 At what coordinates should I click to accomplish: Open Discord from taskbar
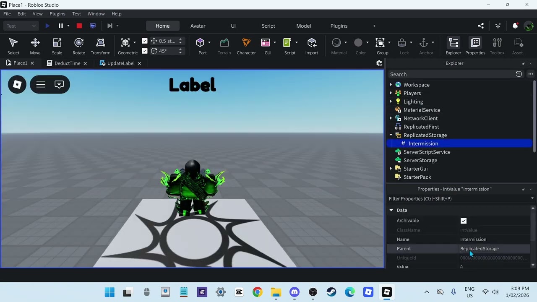[x=295, y=292]
